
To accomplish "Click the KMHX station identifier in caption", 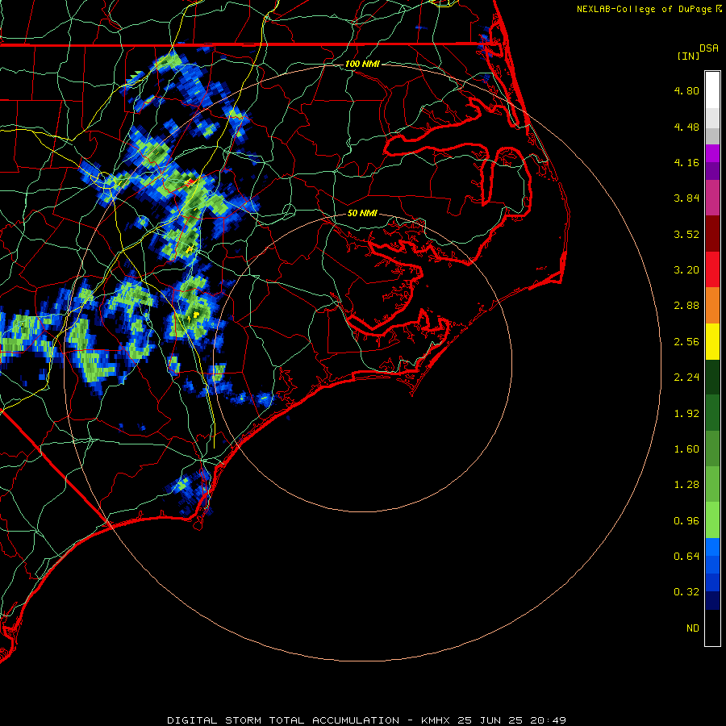I will (436, 720).
